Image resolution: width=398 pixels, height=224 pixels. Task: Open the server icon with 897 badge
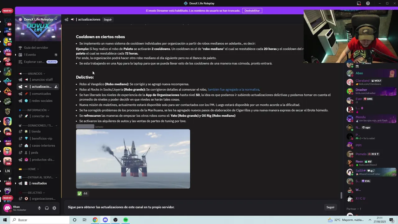coord(7,141)
